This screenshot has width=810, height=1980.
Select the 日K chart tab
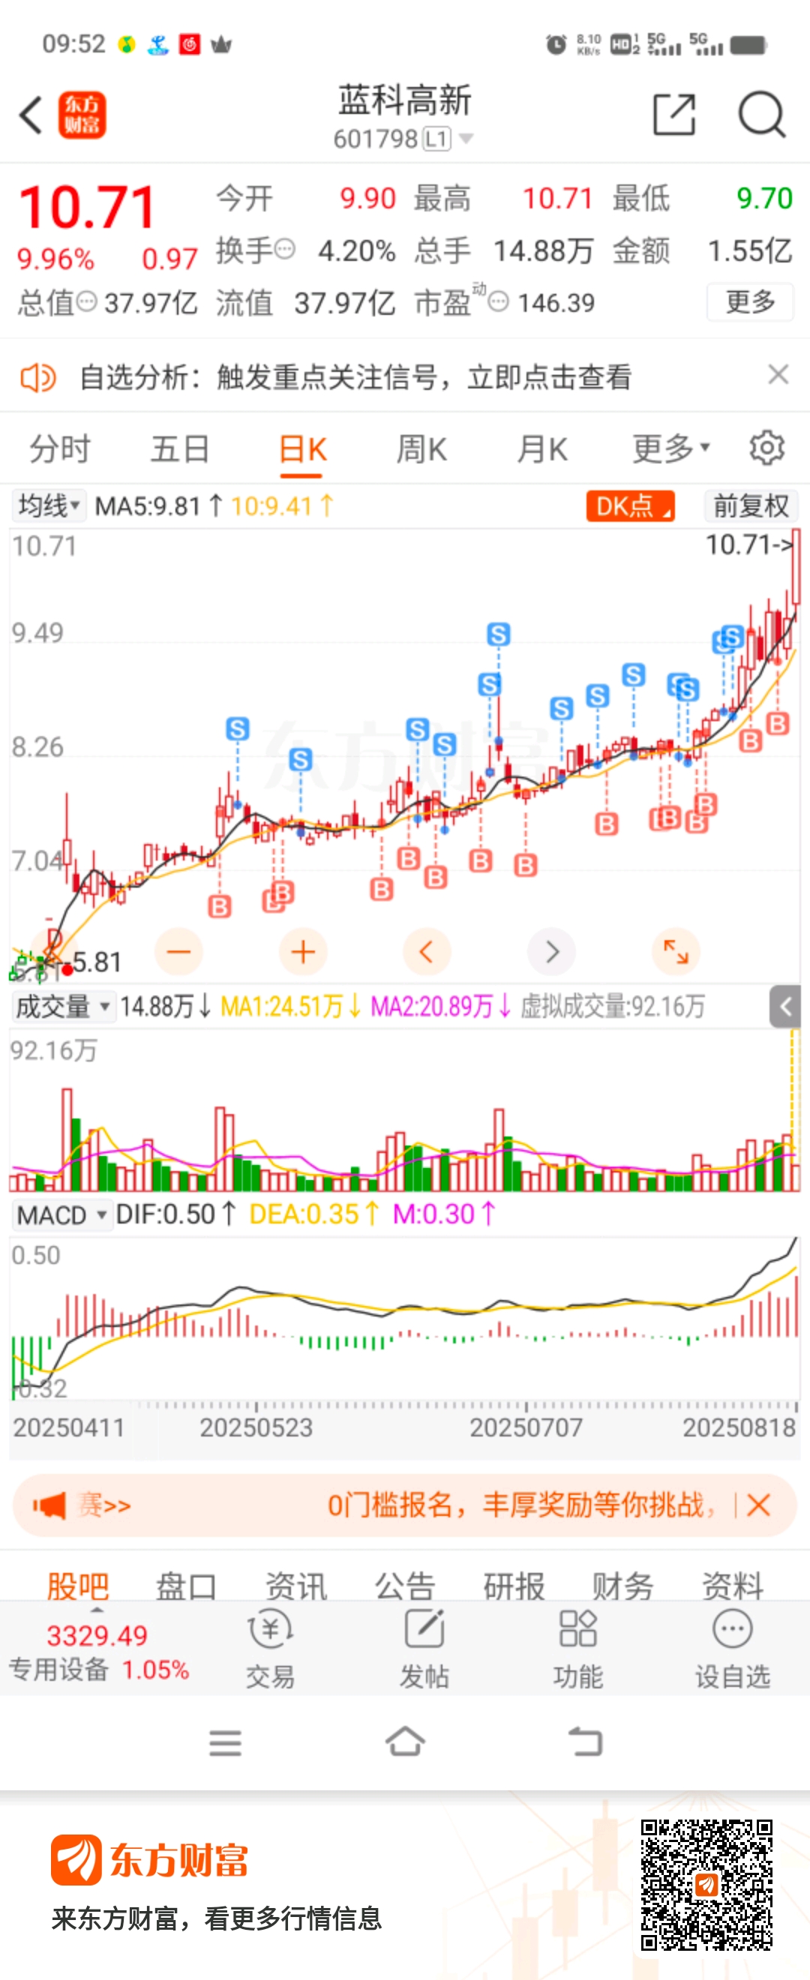302,449
